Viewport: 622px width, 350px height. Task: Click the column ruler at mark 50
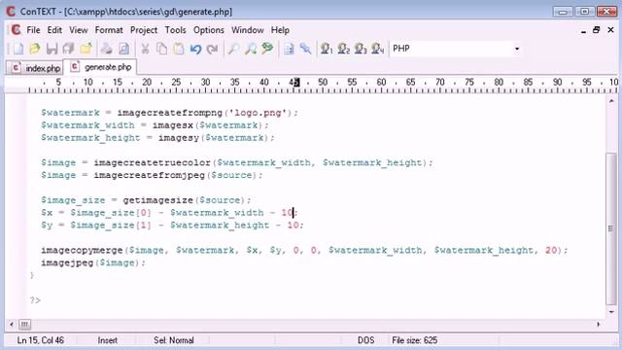(x=323, y=82)
